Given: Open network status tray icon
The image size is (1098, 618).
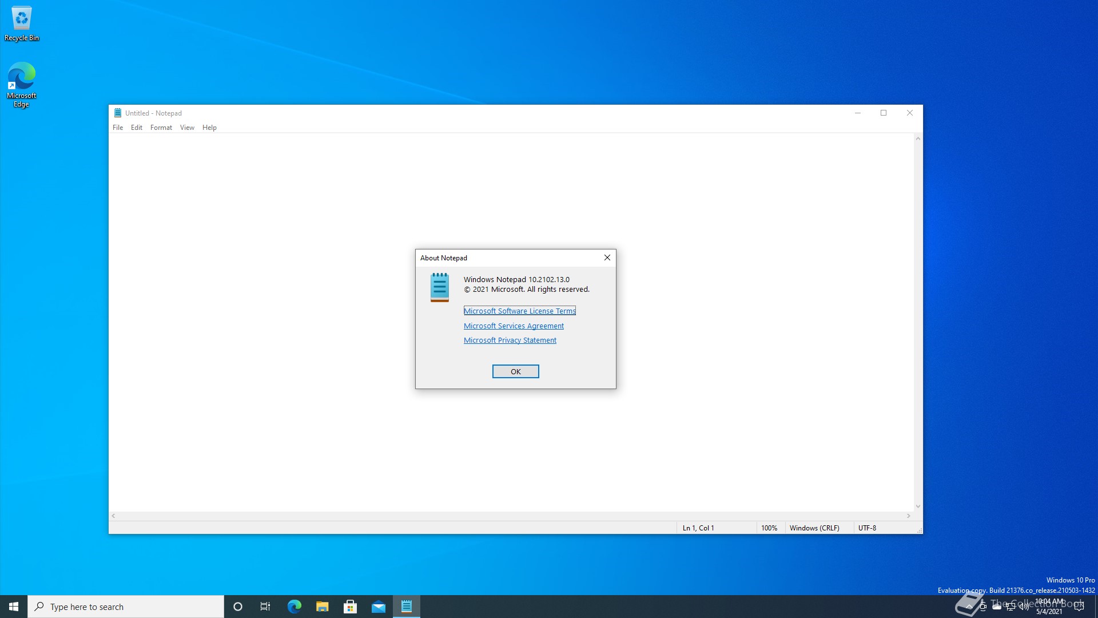Looking at the screenshot, I should click(x=1010, y=607).
